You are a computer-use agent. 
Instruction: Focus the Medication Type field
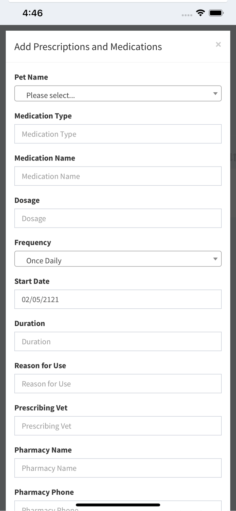pos(118,134)
